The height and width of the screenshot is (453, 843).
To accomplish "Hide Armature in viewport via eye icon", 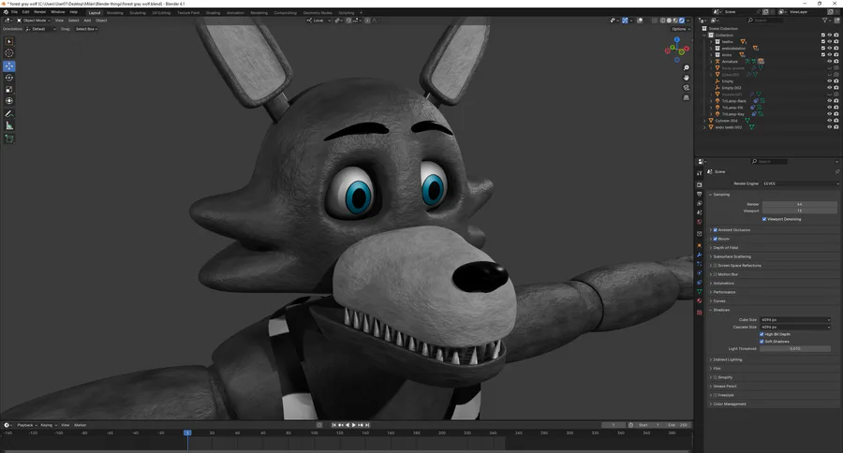I will click(830, 61).
